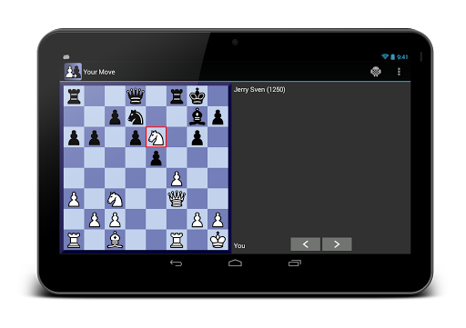Tap the chess app icon beside Your Move
This screenshot has height=328, width=466.
tap(73, 72)
